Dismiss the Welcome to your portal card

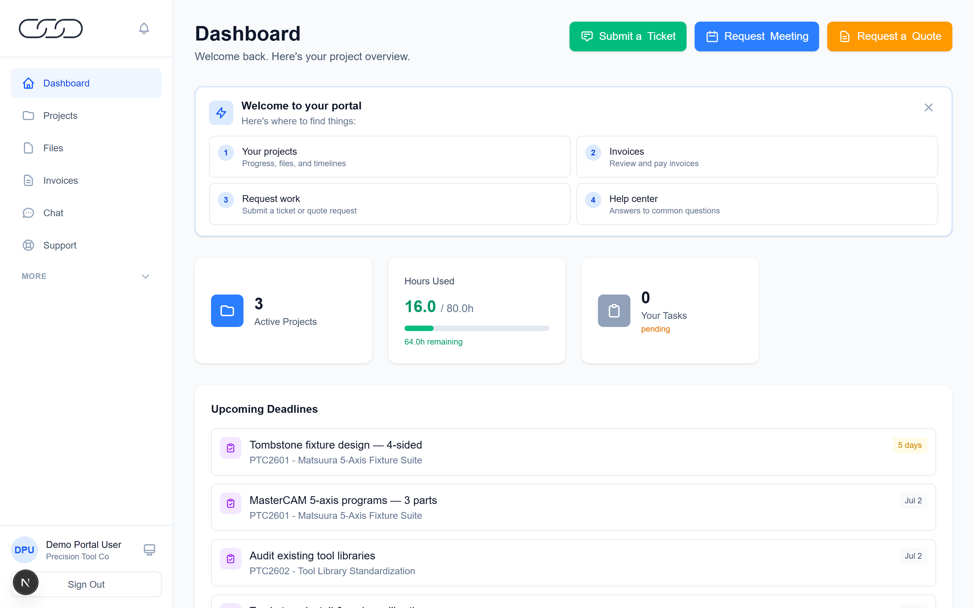928,107
